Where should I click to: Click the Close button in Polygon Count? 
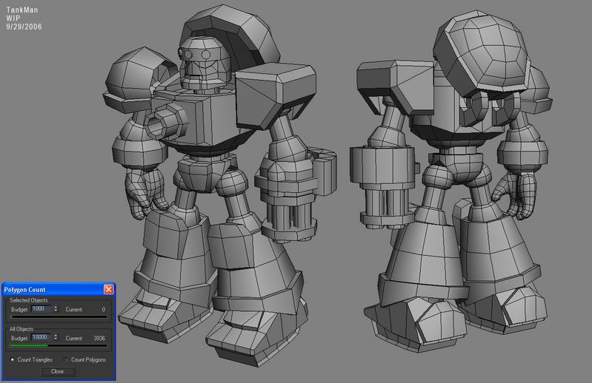click(57, 372)
